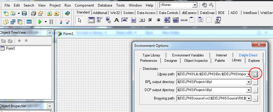Open the Component menu
Image resolution: width=273 pixels, height=112 pixels.
[84, 5]
